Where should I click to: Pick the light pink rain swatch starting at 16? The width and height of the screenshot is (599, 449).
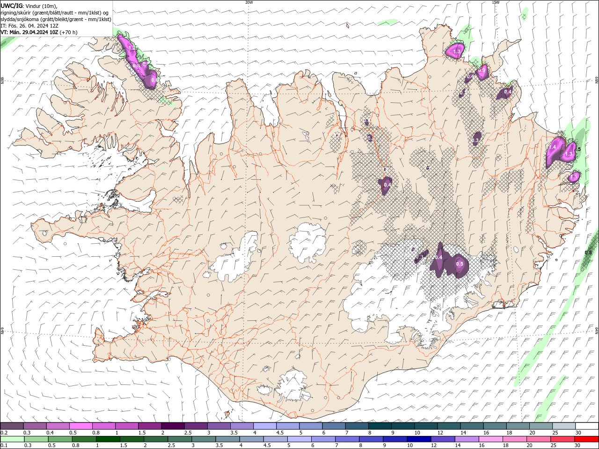490,439
